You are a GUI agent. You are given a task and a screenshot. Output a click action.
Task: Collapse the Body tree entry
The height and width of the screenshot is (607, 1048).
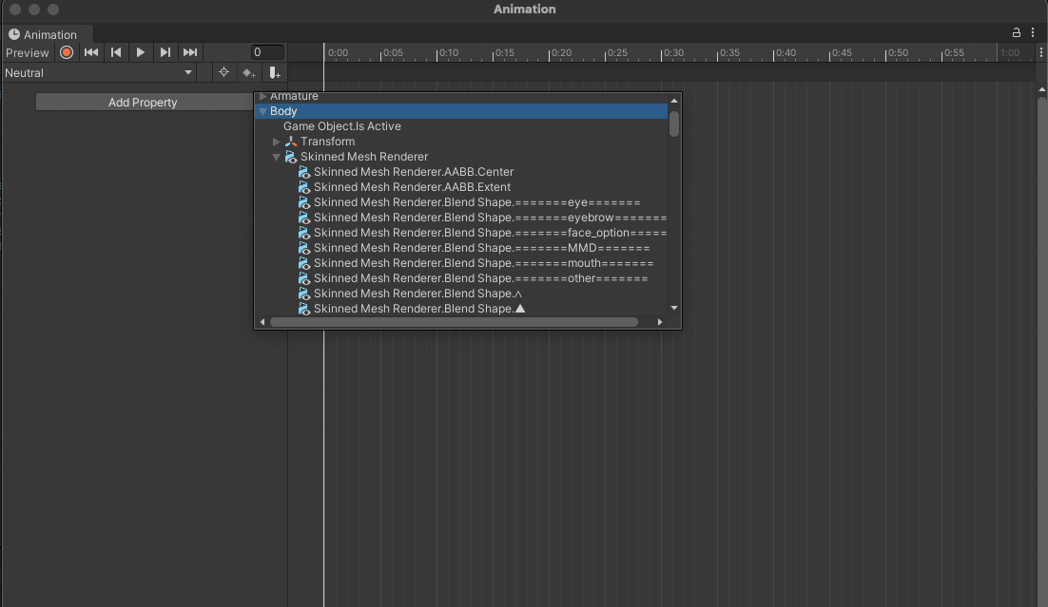(262, 111)
